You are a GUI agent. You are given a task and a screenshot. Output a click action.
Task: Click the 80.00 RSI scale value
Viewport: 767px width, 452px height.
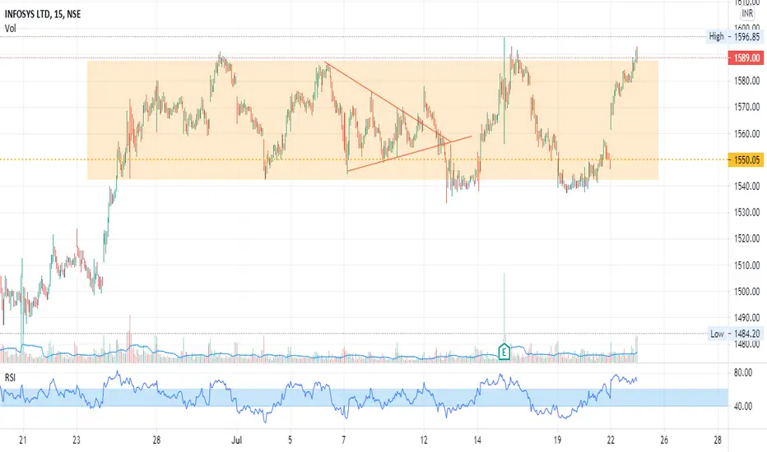coord(743,373)
